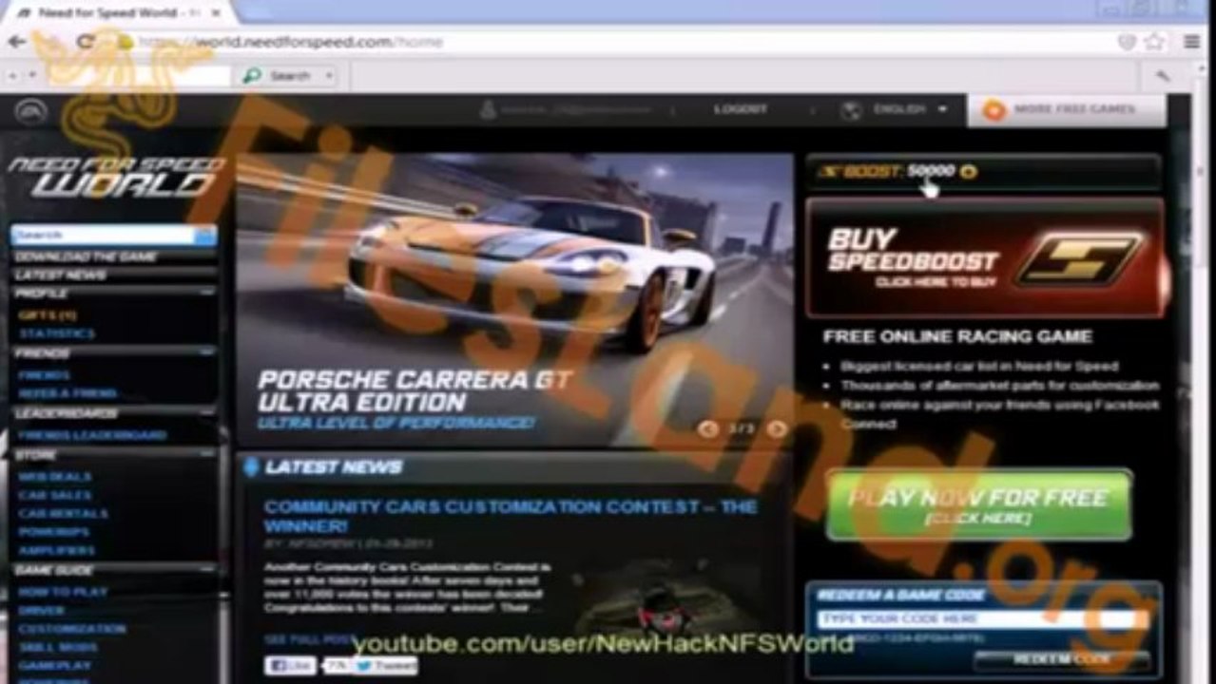Open Powerups in the Store section
The image size is (1216, 684).
(54, 532)
